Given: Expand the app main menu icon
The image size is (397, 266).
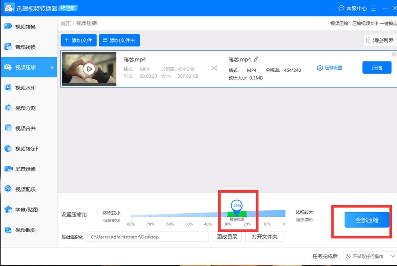Looking at the screenshot, I should tap(373, 8).
